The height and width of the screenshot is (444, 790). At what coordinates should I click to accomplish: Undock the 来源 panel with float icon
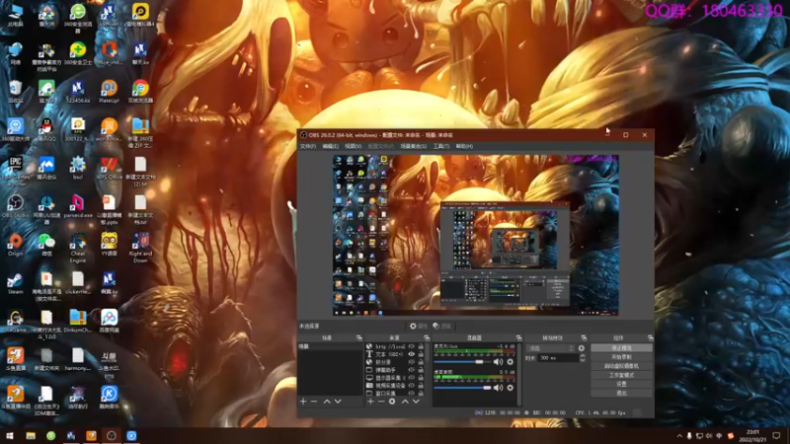(x=427, y=337)
